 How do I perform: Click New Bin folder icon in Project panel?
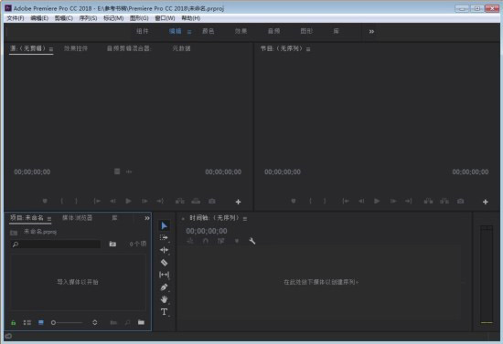tap(141, 322)
